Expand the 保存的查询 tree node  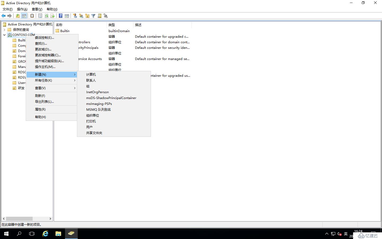point(4,30)
